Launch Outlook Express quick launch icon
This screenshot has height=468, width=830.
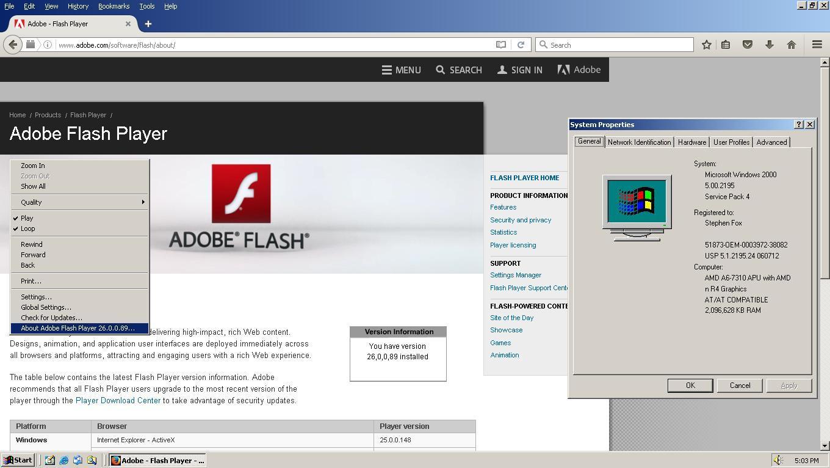coord(78,460)
